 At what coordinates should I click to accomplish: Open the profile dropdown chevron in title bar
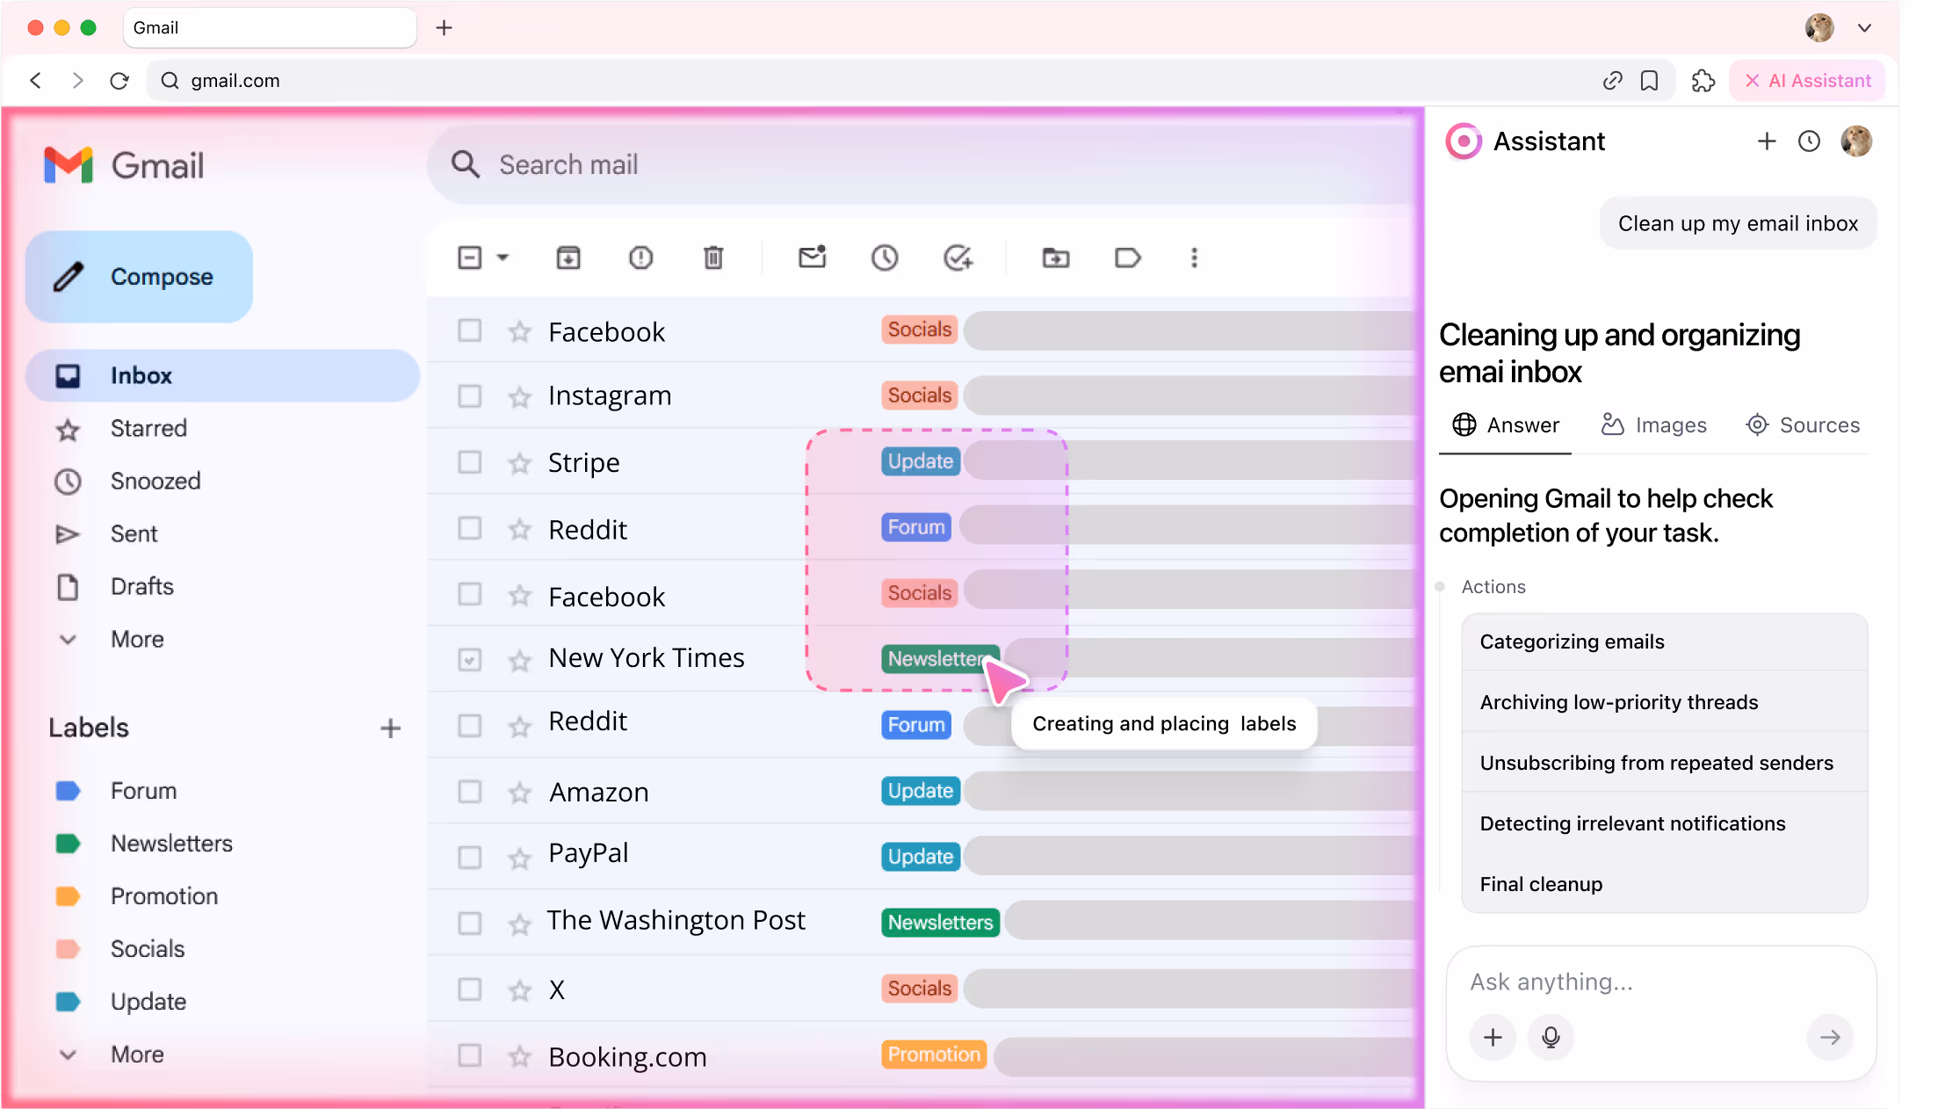pos(1864,28)
